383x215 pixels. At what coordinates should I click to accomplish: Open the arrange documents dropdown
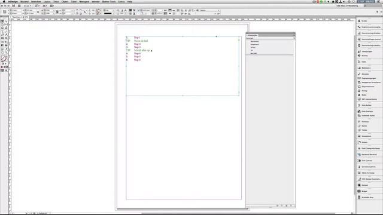tap(52, 5)
